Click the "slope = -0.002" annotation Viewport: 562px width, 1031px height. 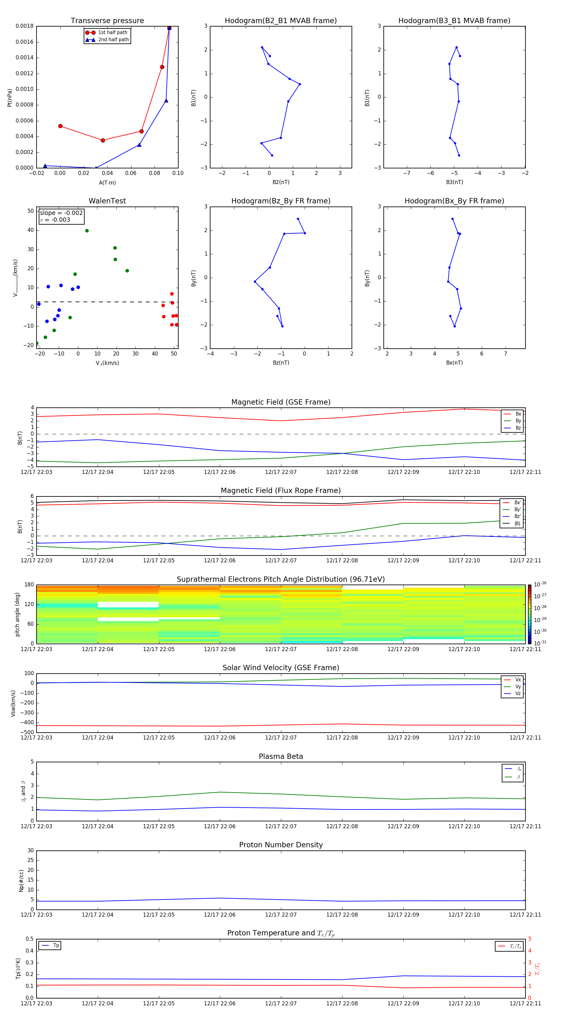coord(61,213)
